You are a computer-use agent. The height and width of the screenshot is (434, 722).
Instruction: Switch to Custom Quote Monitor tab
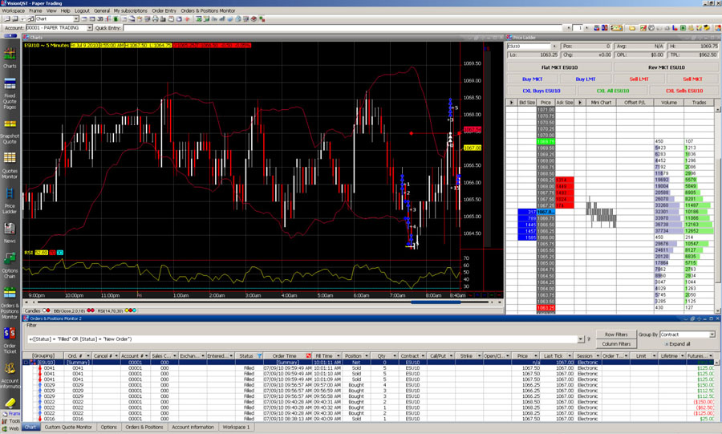[67, 427]
